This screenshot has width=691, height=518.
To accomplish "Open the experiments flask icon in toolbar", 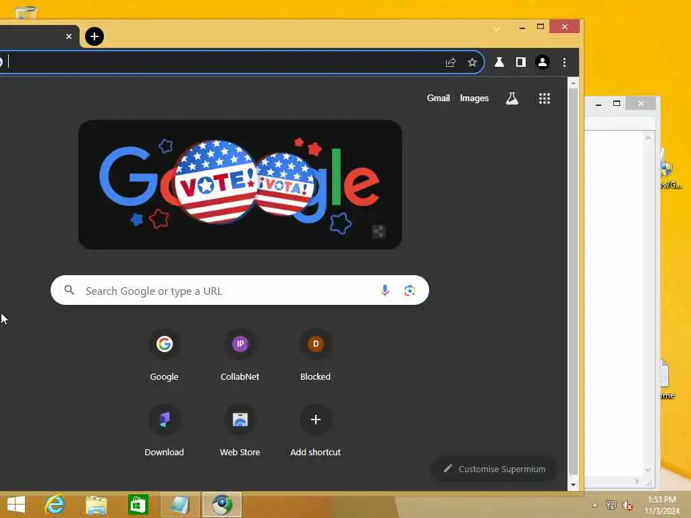I will pos(499,63).
